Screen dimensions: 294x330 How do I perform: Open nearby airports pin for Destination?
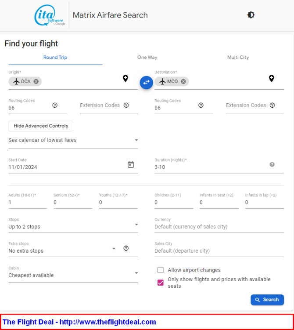tap(272, 79)
